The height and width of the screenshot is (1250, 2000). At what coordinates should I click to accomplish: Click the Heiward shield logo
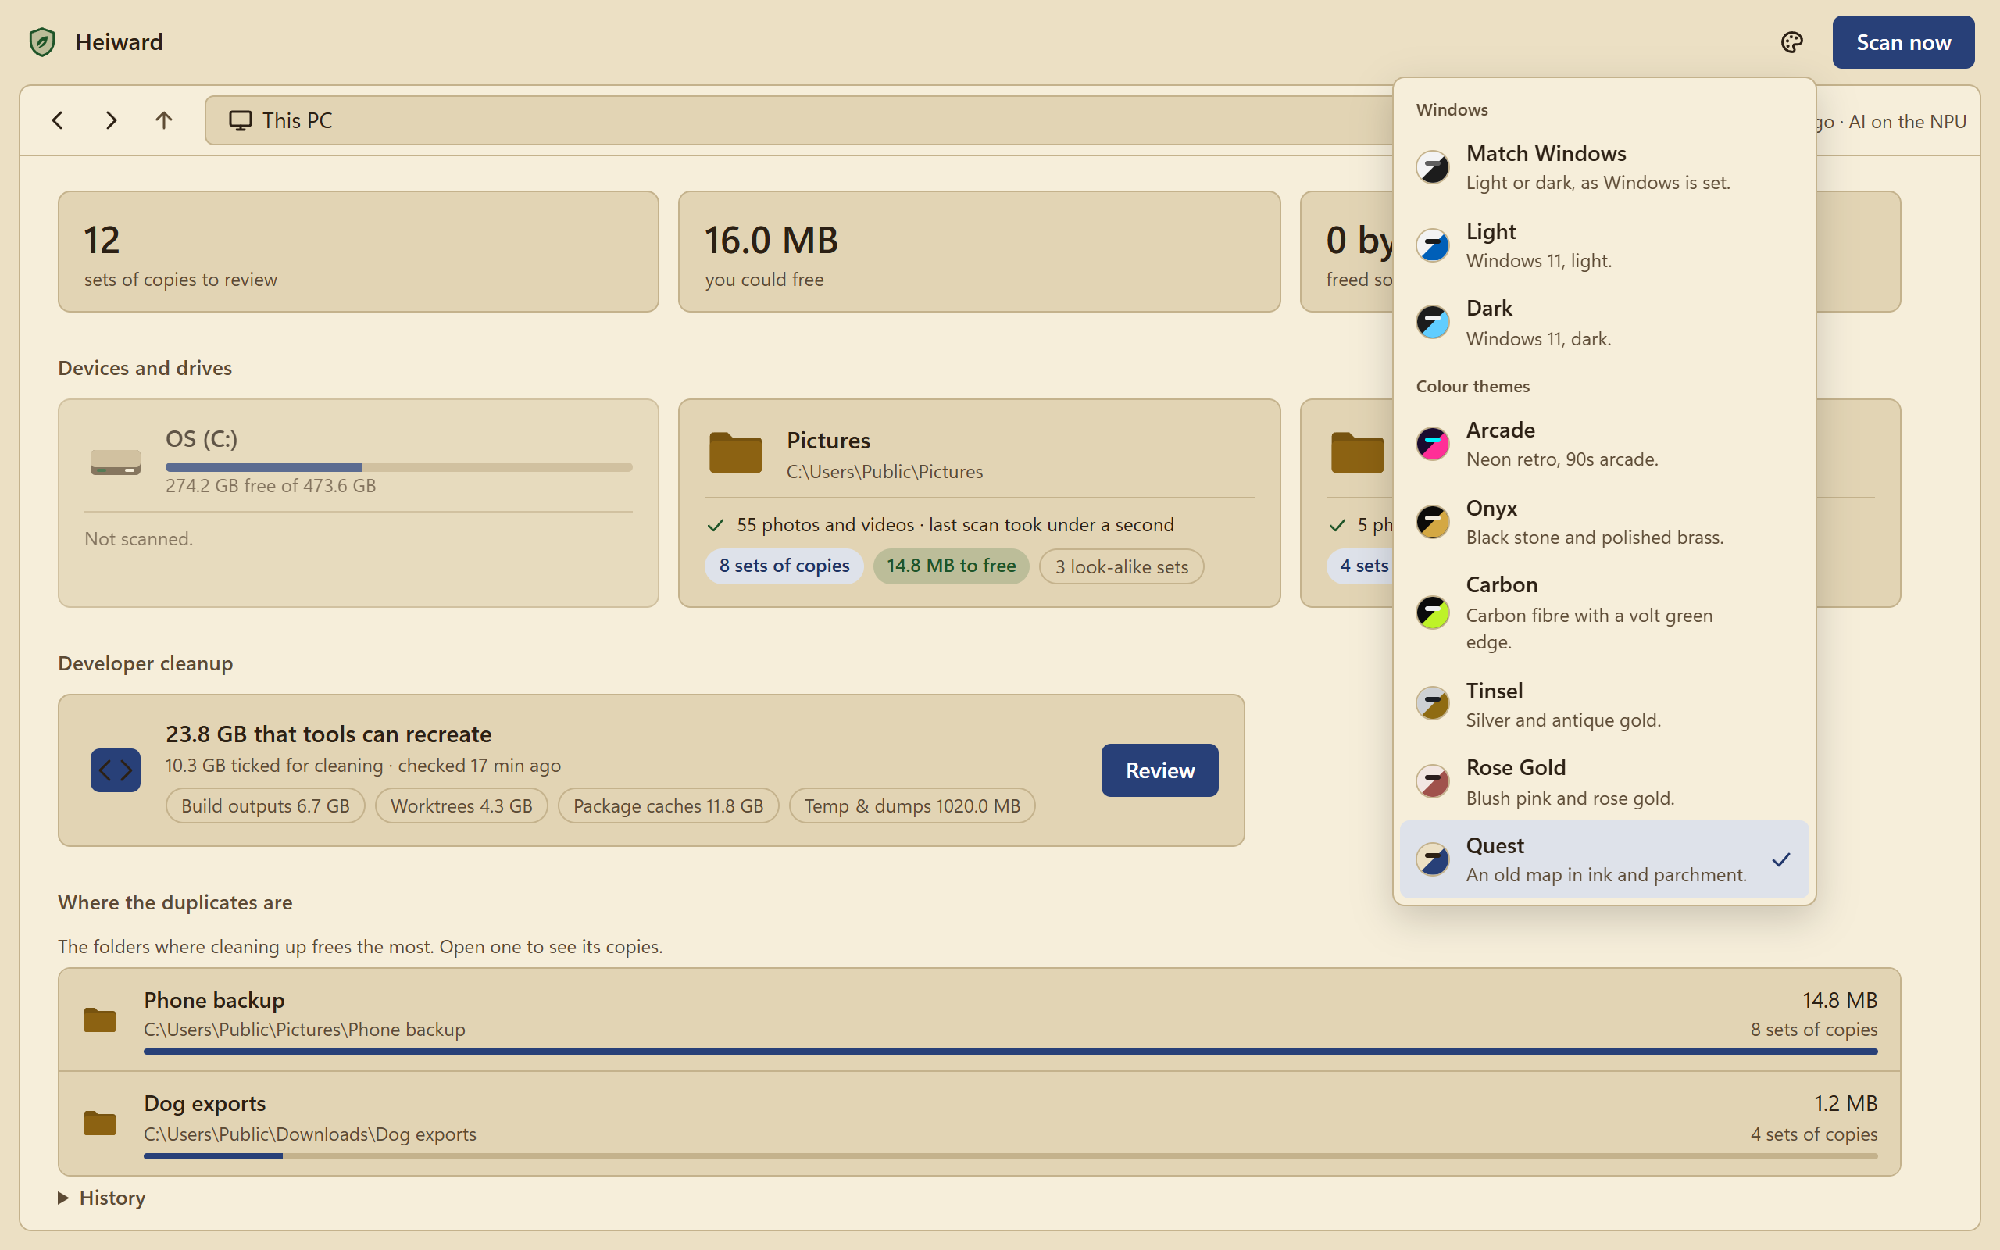[42, 42]
